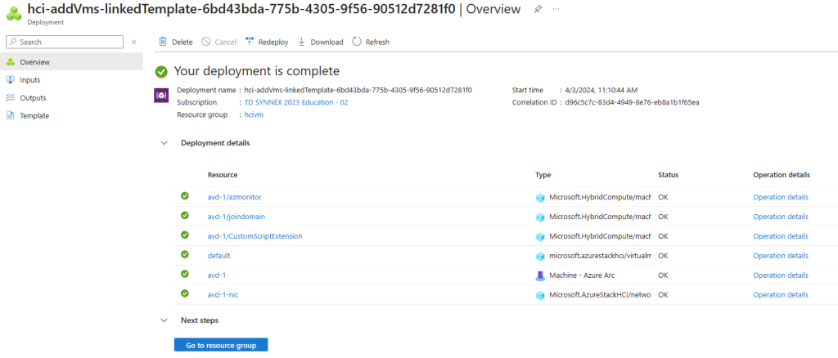Open the more options ellipsis in title

[x=556, y=10]
